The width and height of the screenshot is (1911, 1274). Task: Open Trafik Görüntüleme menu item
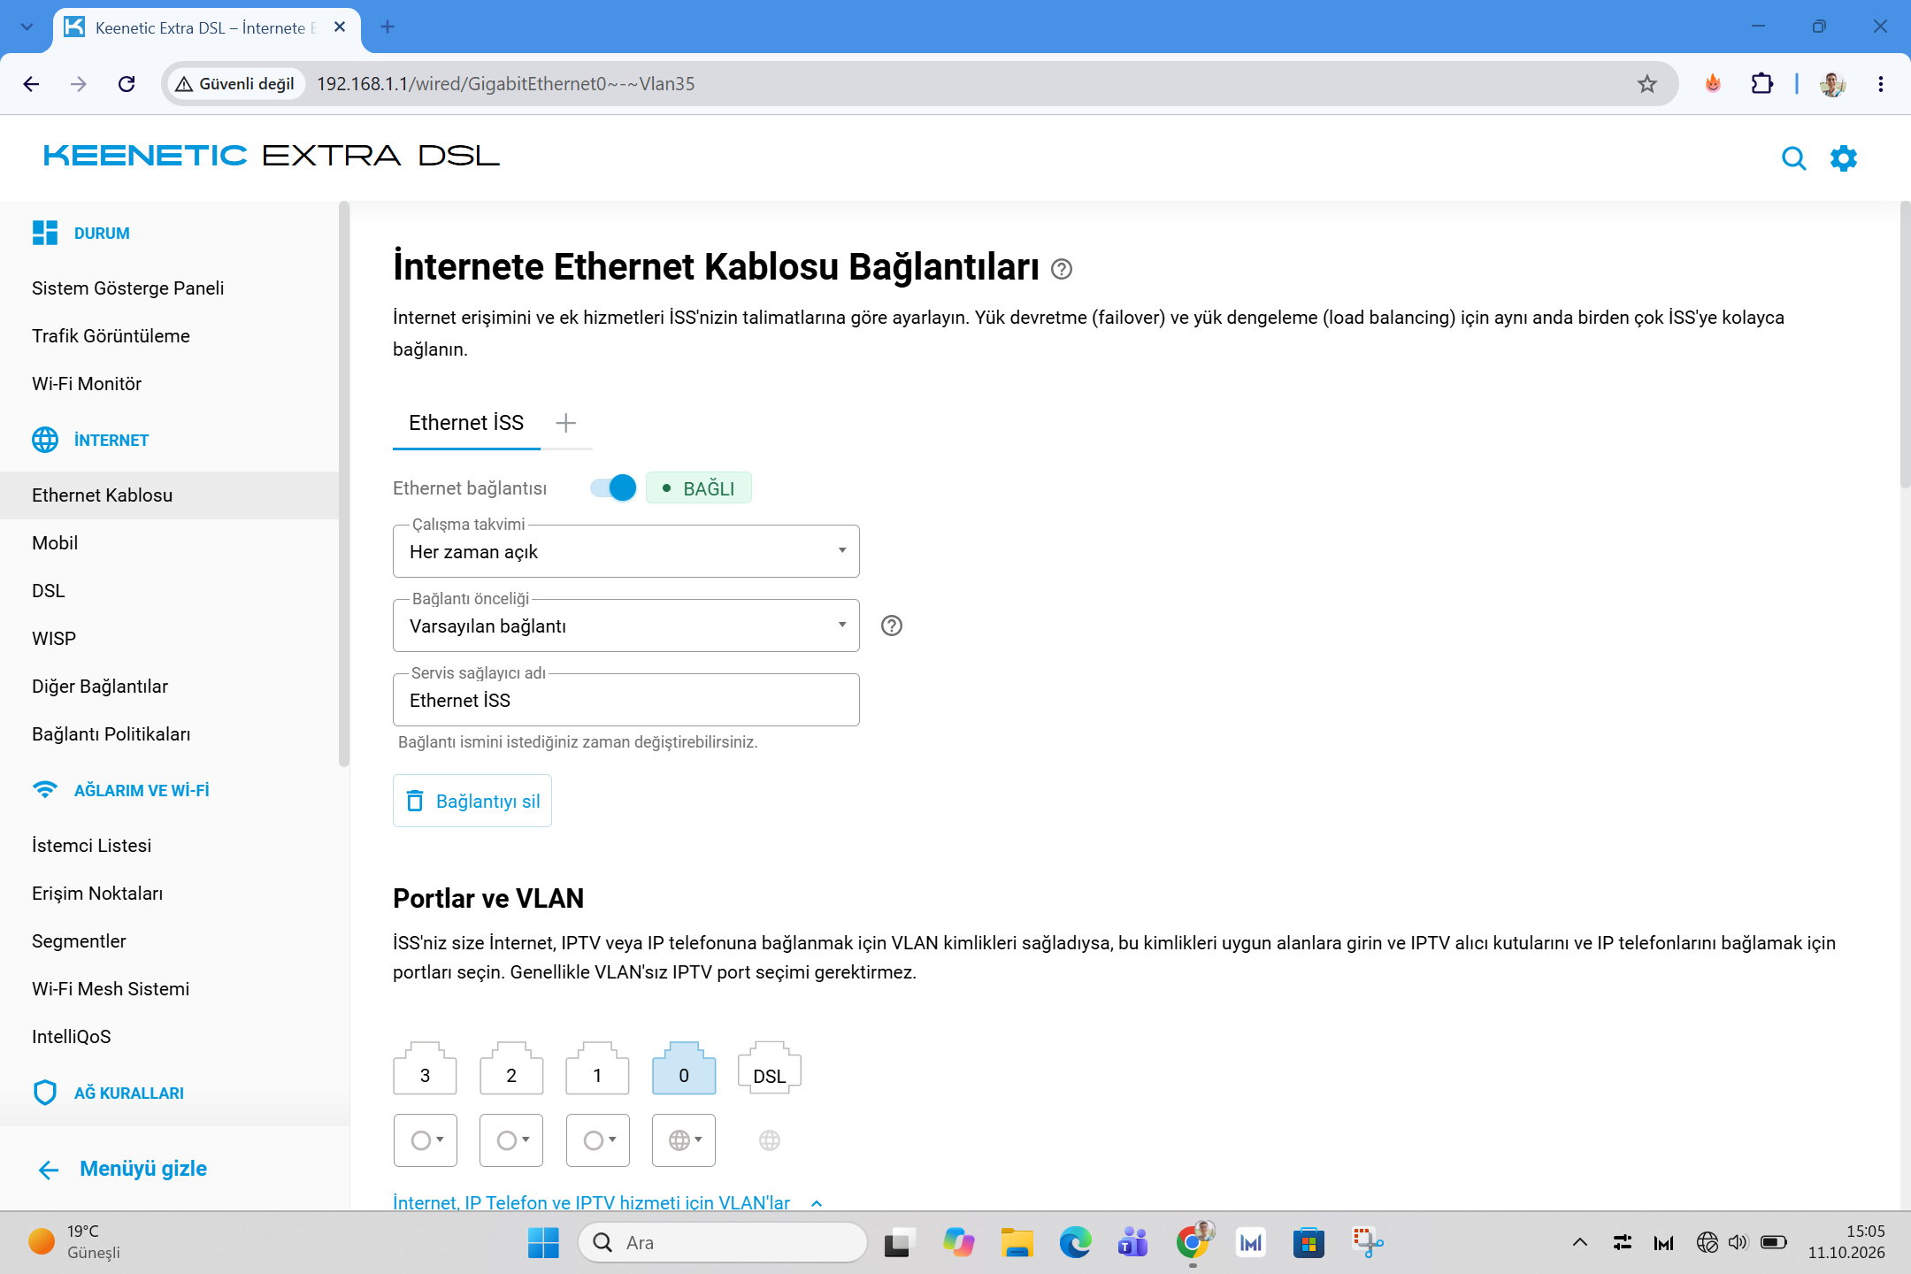pyautogui.click(x=111, y=336)
